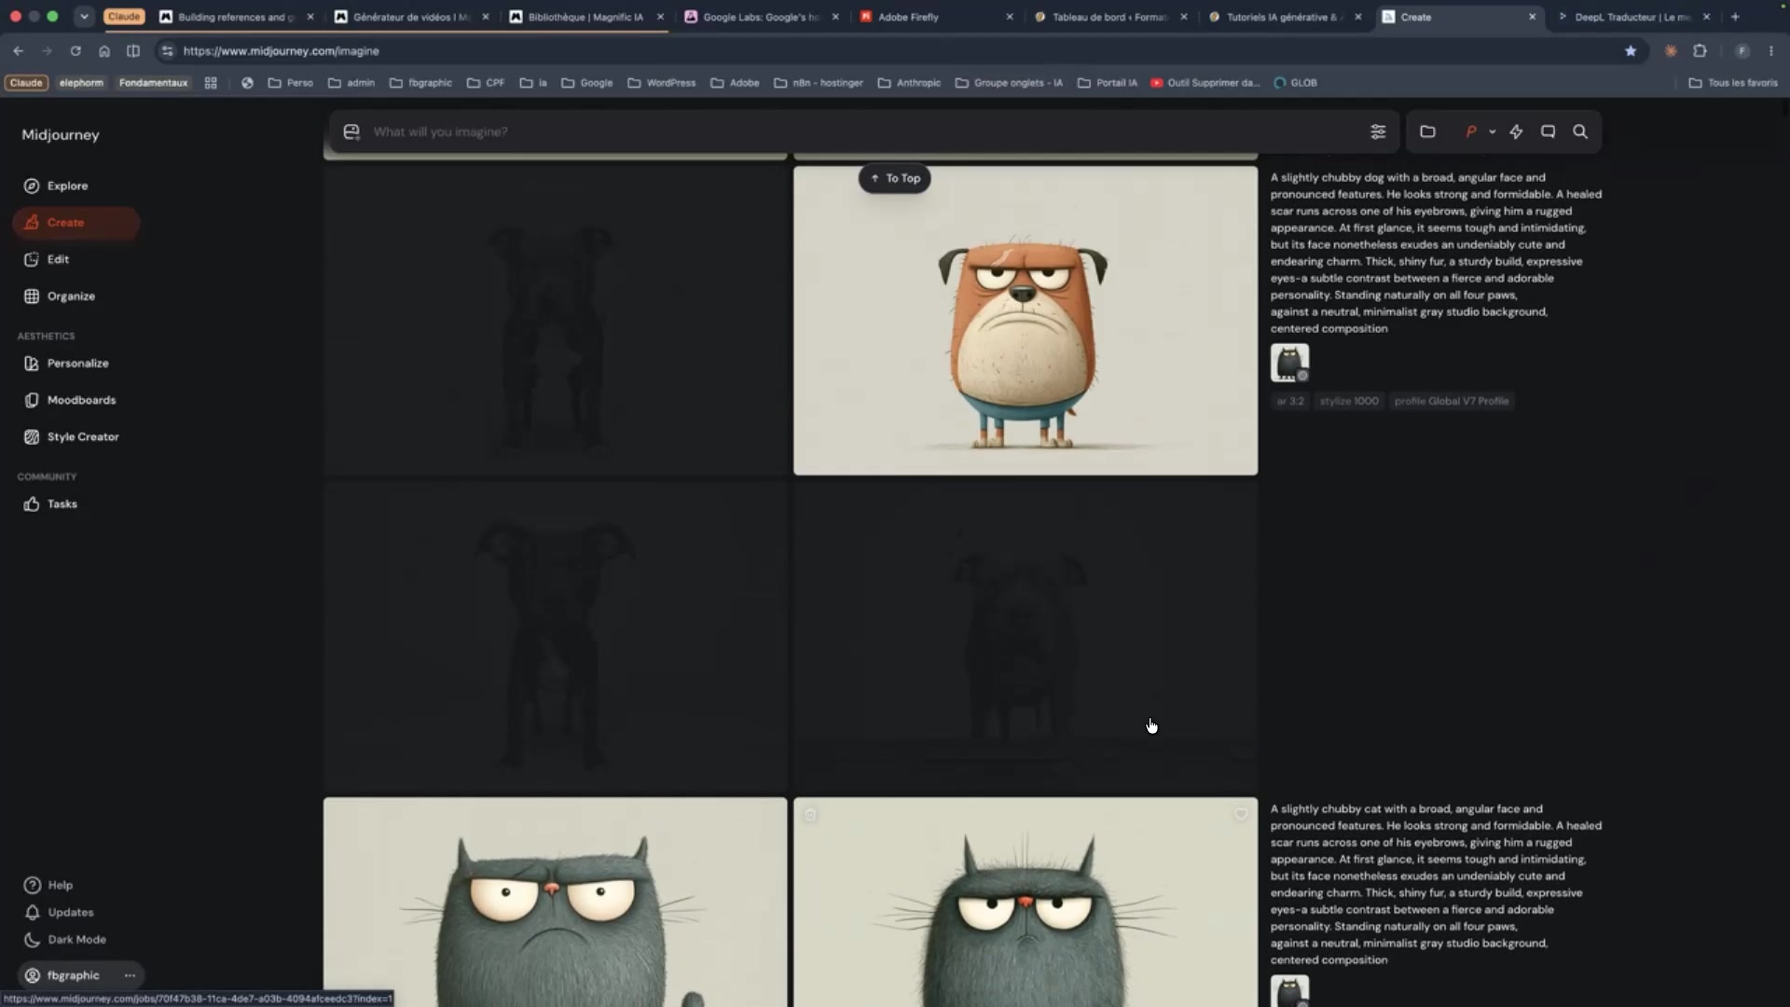Click the Claude bookmark button
Screen dimensions: 1790x1007
[x=26, y=83]
